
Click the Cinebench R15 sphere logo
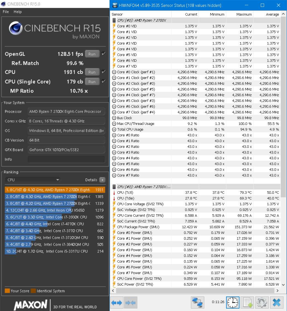coord(16,28)
